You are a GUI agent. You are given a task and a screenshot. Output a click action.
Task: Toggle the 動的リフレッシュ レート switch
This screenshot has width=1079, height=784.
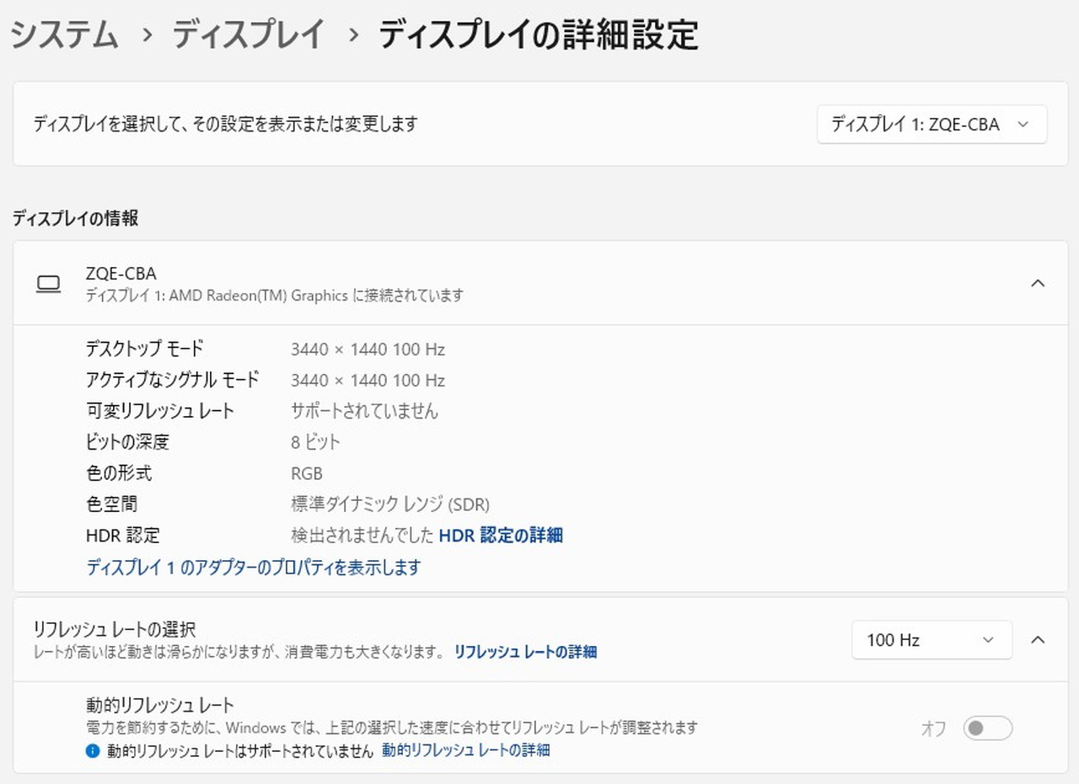click(987, 728)
